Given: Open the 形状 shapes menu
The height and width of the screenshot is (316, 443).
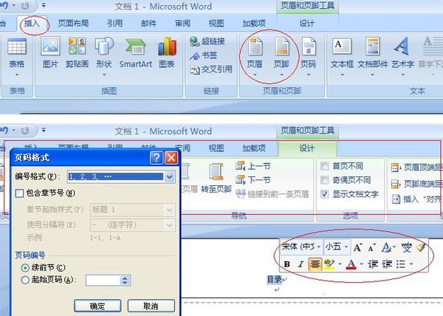Looking at the screenshot, I should pyautogui.click(x=104, y=57).
